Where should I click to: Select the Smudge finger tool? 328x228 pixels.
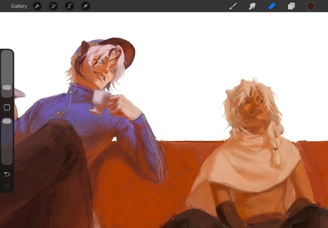pyautogui.click(x=252, y=6)
